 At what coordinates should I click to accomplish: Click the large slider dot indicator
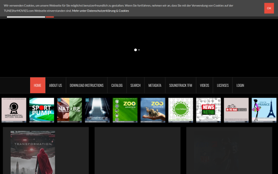(x=135, y=50)
